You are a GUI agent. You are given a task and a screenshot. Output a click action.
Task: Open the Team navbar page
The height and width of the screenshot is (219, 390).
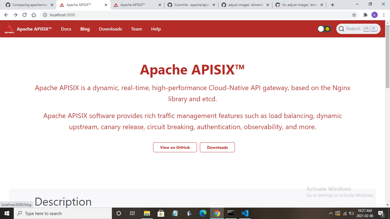point(136,29)
